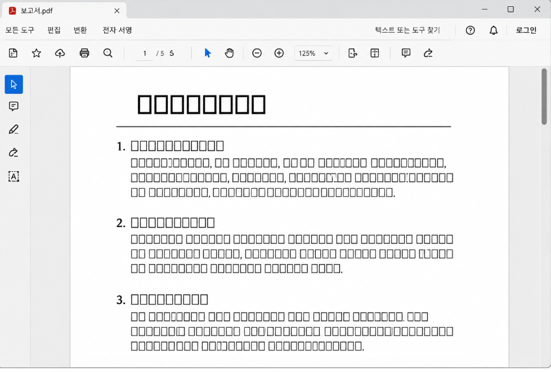
Task: Click the notifications bell icon
Action: pos(494,30)
